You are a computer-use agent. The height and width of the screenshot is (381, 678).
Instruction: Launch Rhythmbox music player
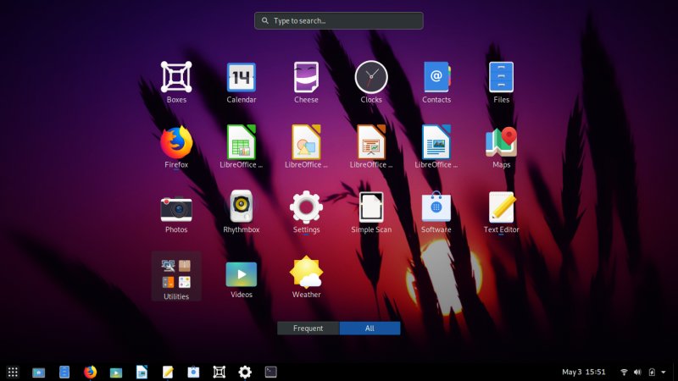[242, 213]
